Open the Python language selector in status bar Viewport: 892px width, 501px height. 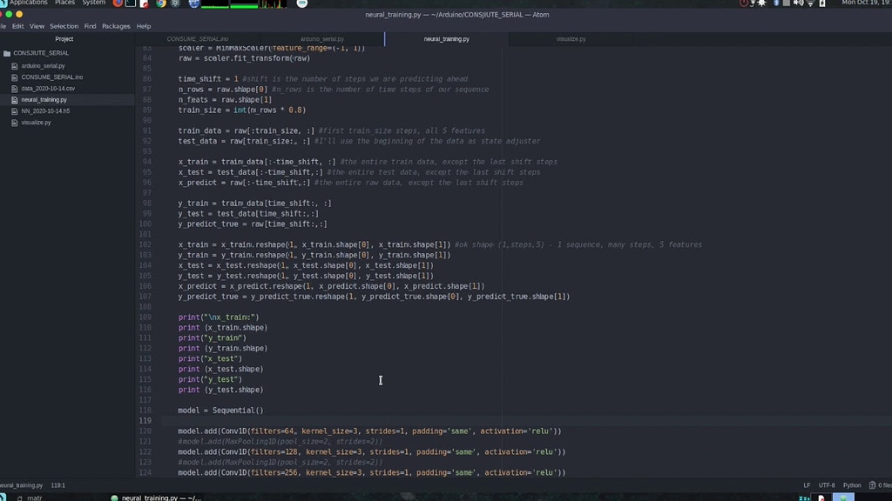point(851,485)
